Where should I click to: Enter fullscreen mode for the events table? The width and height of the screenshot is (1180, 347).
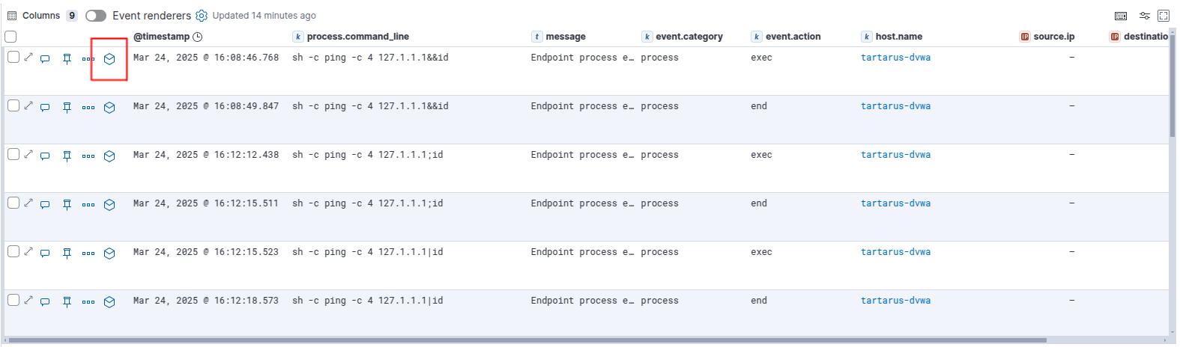point(1164,16)
